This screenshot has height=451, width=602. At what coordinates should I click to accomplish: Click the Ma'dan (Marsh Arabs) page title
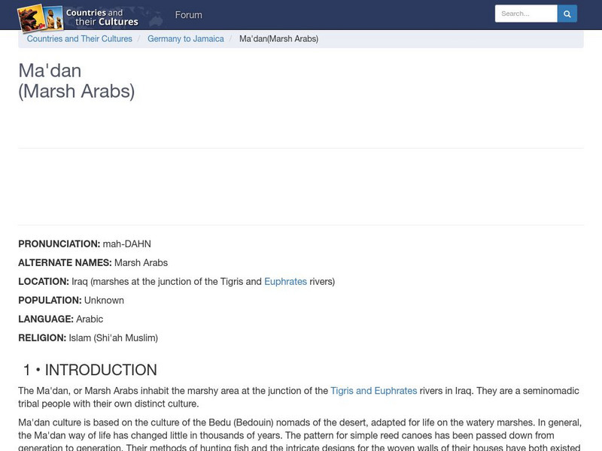pos(76,81)
